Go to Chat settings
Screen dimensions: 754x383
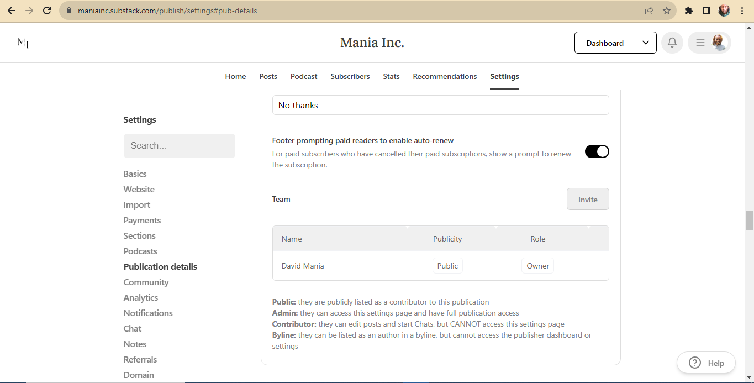point(133,328)
